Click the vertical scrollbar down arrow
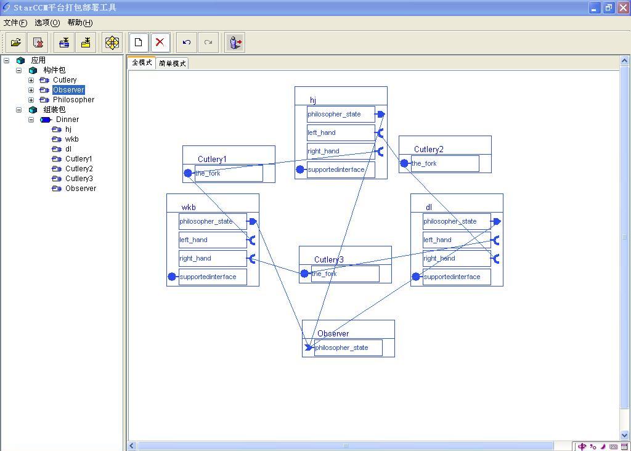This screenshot has width=631, height=451. [624, 436]
